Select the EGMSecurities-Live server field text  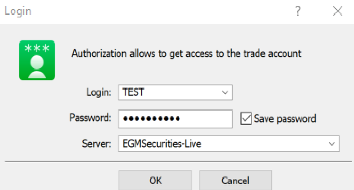coord(162,144)
